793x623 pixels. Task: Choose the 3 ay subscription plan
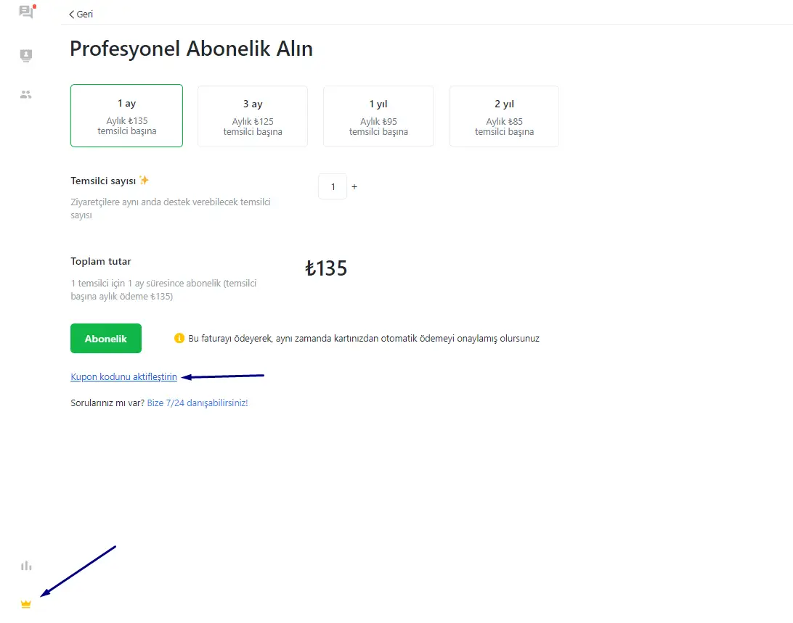click(253, 116)
